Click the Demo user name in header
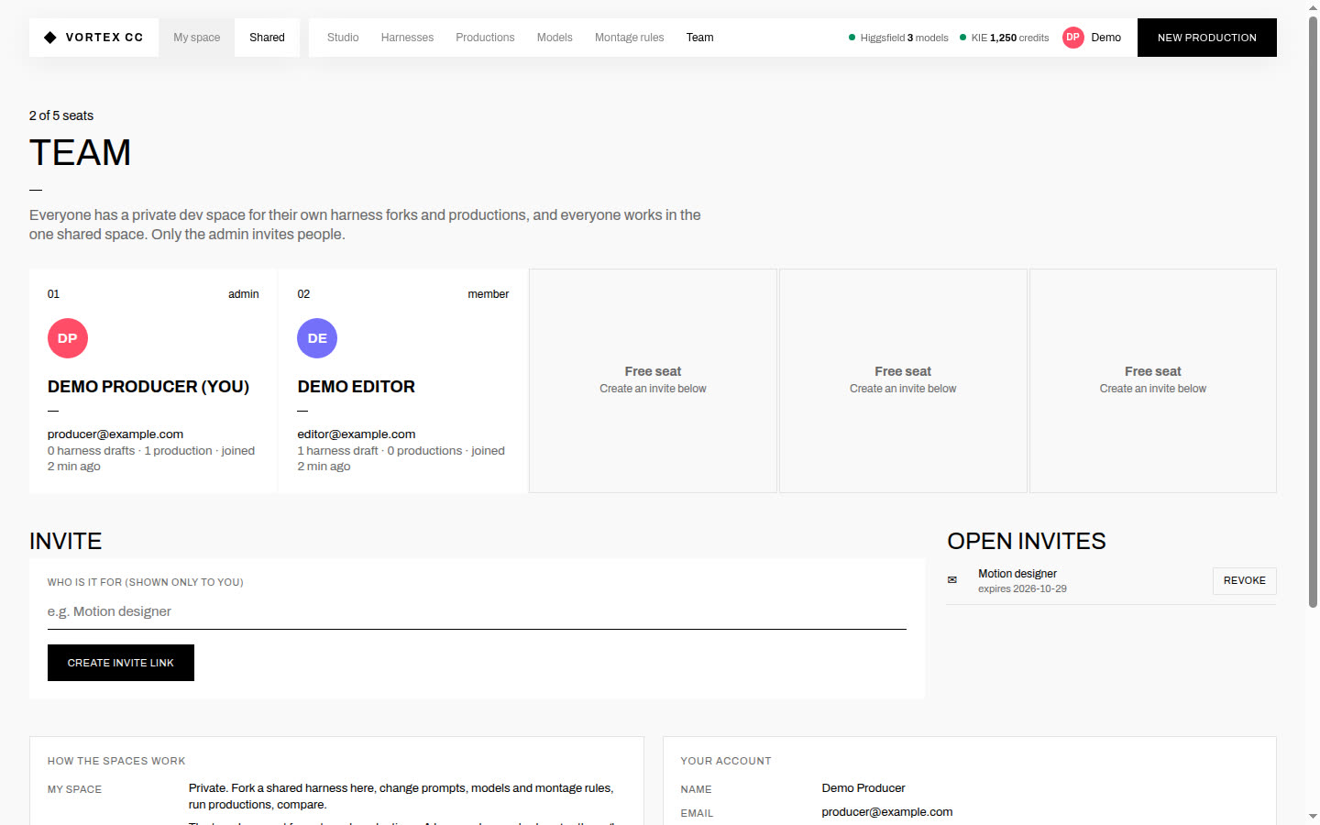The image size is (1320, 825). click(1105, 38)
